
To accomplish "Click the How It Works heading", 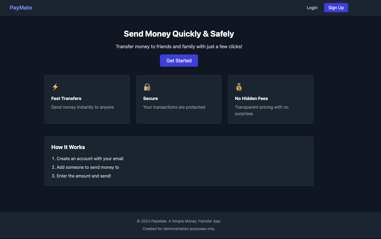I will pyautogui.click(x=68, y=147).
